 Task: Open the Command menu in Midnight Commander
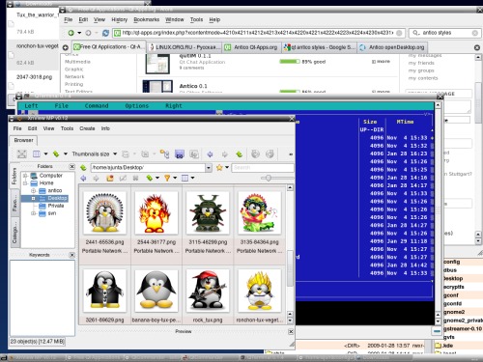point(97,106)
